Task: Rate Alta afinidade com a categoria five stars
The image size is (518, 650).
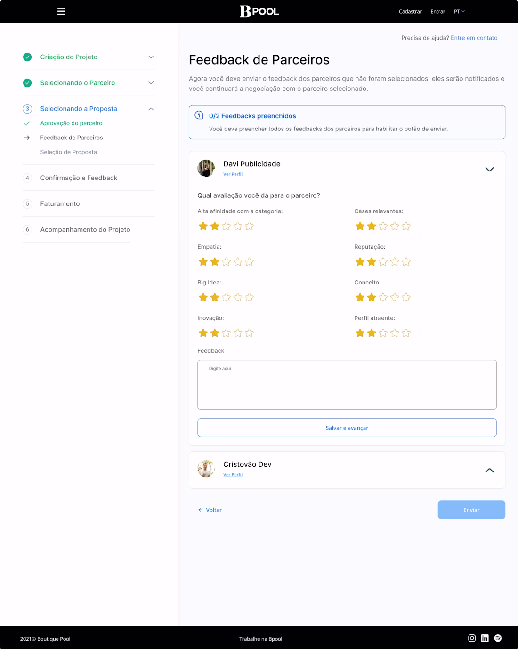Action: [250, 226]
